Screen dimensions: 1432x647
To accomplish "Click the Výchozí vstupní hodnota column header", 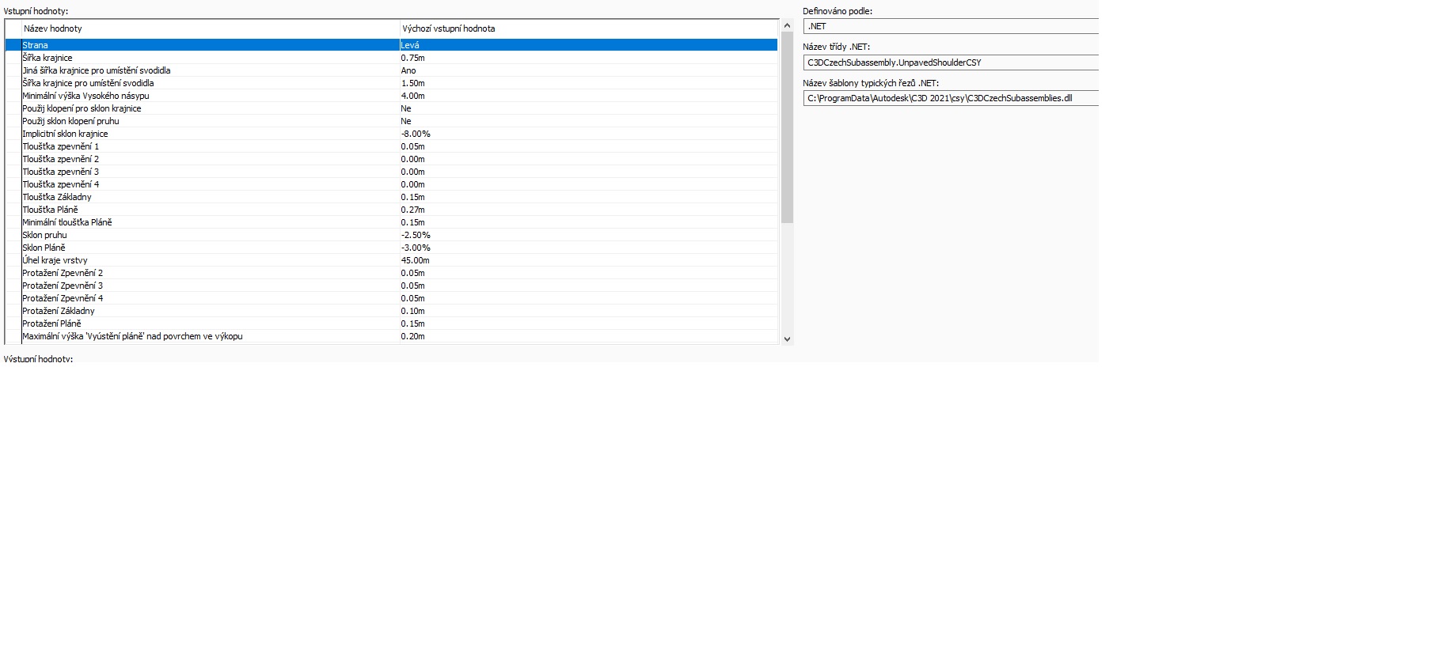I will point(449,28).
